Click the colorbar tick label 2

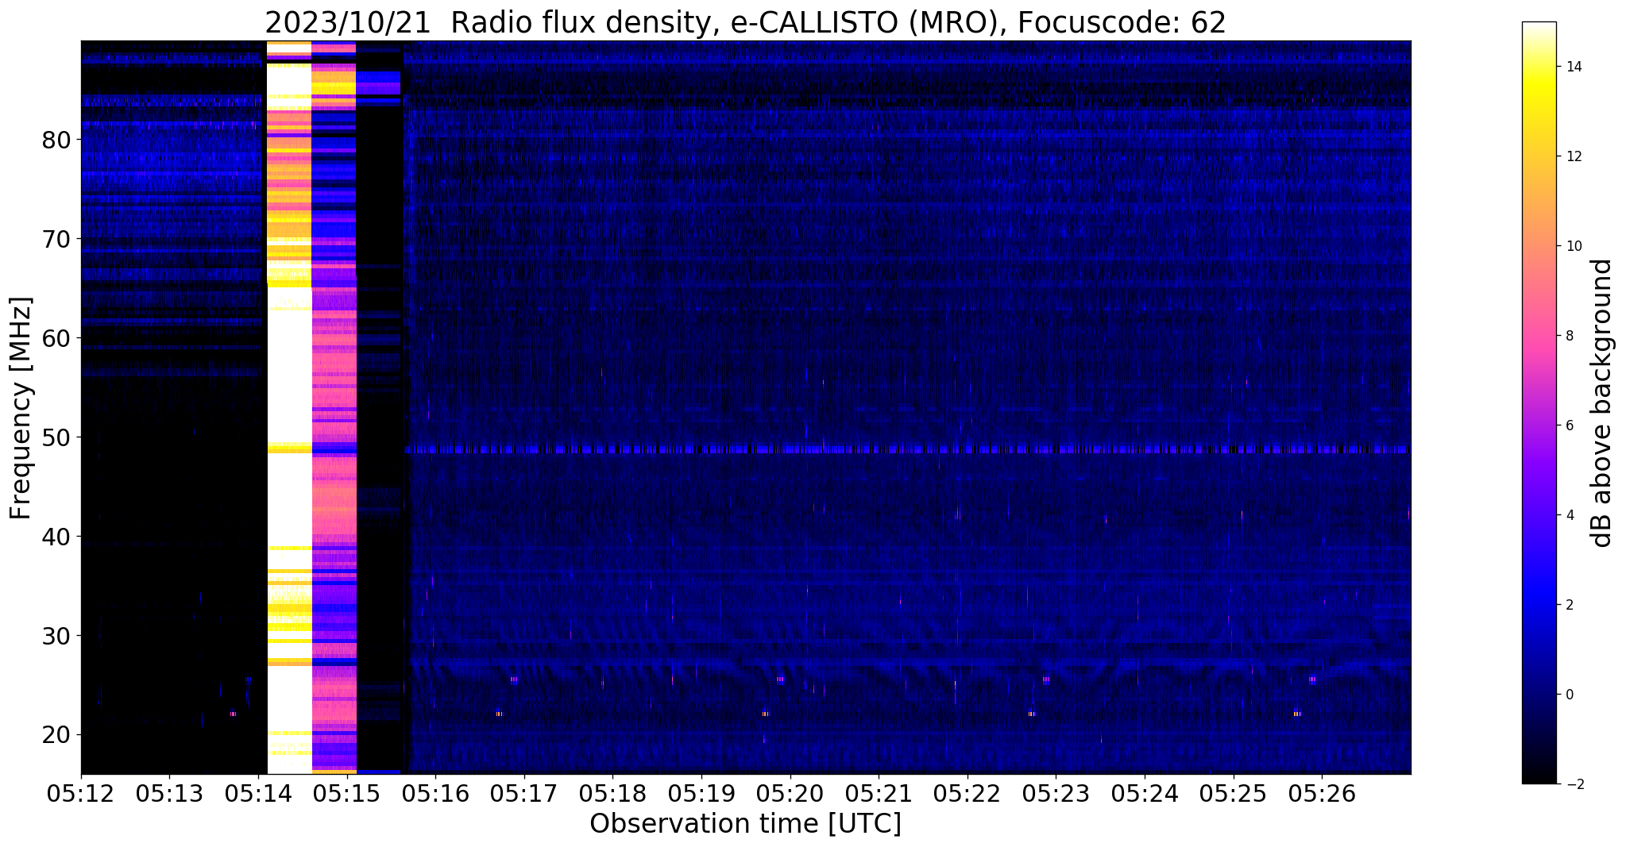click(x=1569, y=606)
